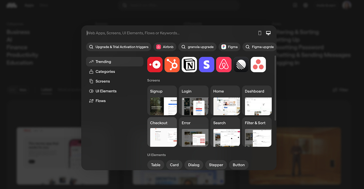This screenshot has width=364, height=189.
Task: Click the Figma logo in the suggestion chip
Action: 224,47
